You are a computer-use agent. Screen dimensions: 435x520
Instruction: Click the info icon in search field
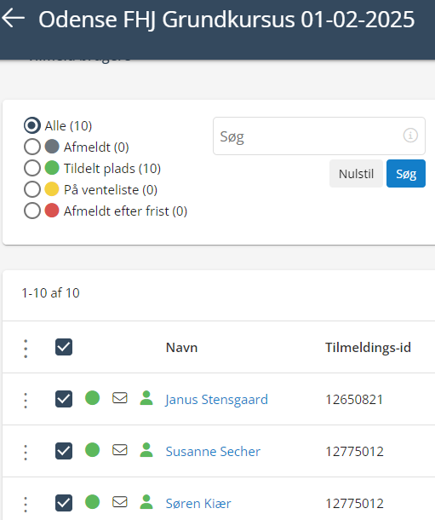(x=410, y=136)
